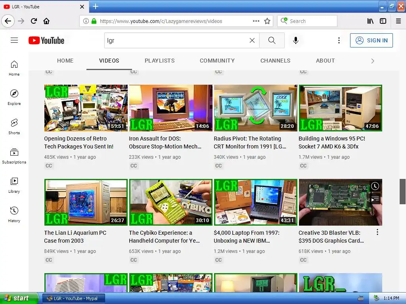Open action menu for Creative 3D Blaster video
The height and width of the screenshot is (304, 406).
pos(377,232)
